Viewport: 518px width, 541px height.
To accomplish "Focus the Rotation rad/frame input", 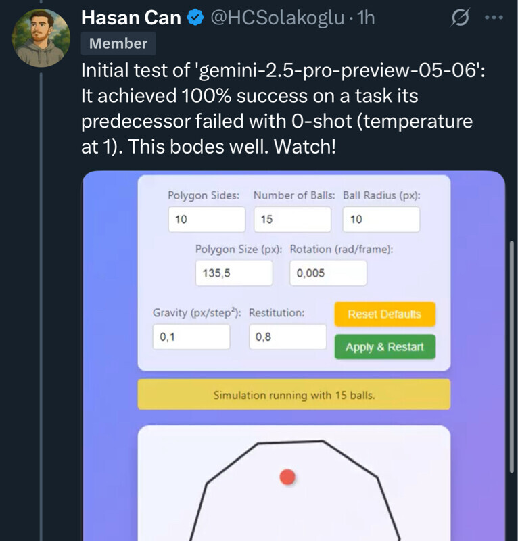I will [x=328, y=273].
